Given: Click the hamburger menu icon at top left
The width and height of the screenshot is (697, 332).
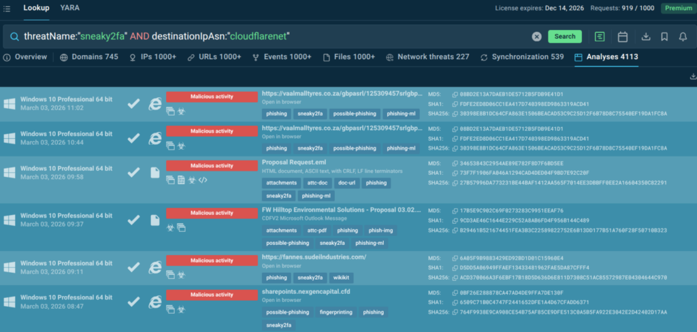Looking at the screenshot, I should [x=7, y=8].
